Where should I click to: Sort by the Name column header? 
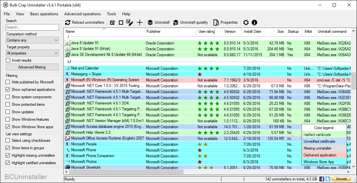[x=104, y=31]
